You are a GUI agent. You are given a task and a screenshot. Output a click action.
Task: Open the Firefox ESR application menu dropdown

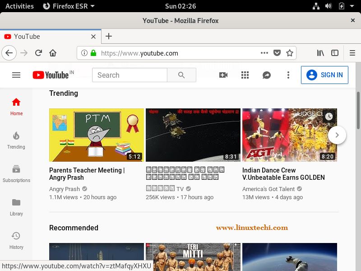click(69, 6)
